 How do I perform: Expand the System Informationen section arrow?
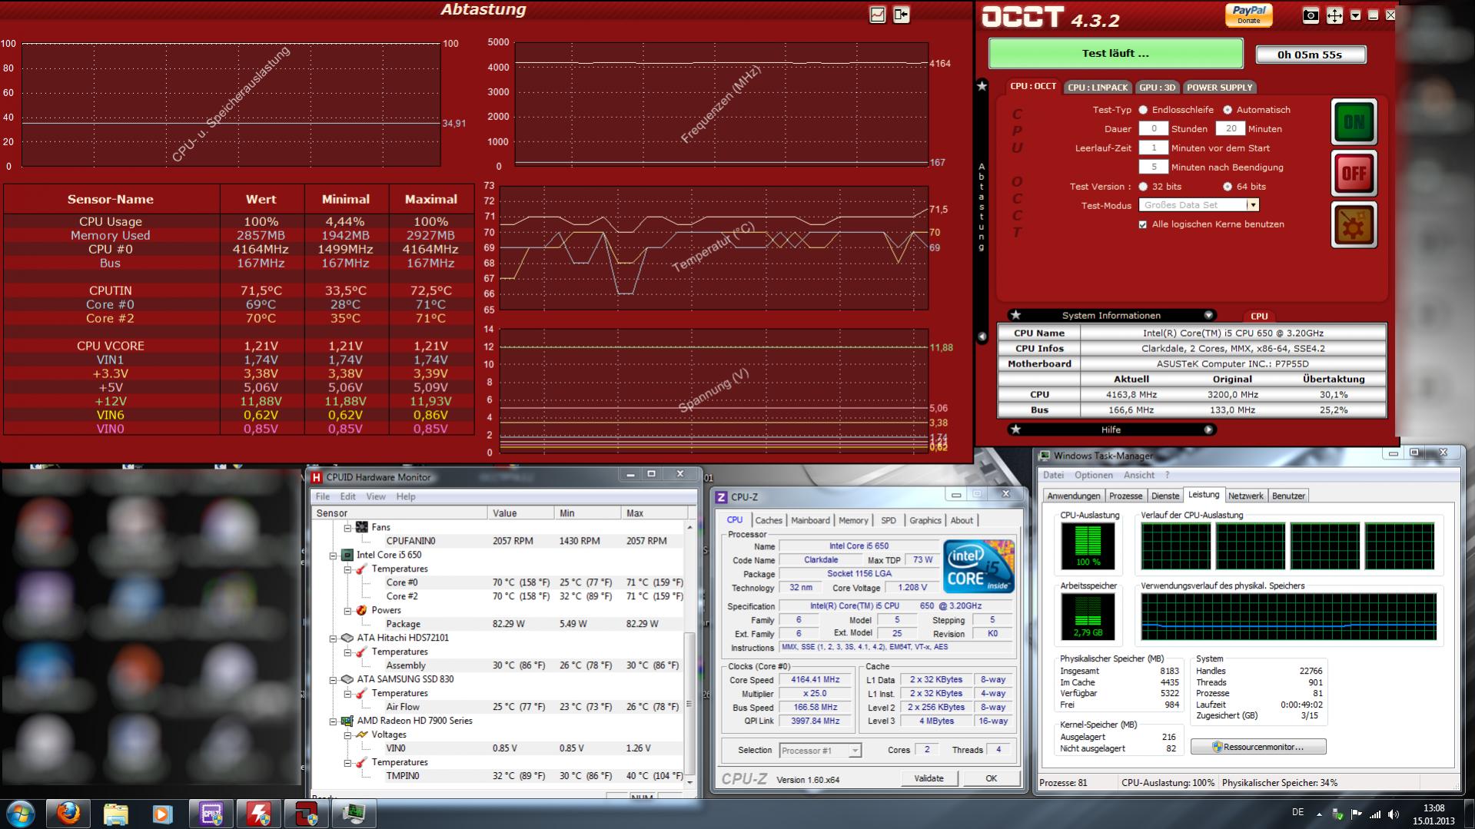[x=1208, y=315]
